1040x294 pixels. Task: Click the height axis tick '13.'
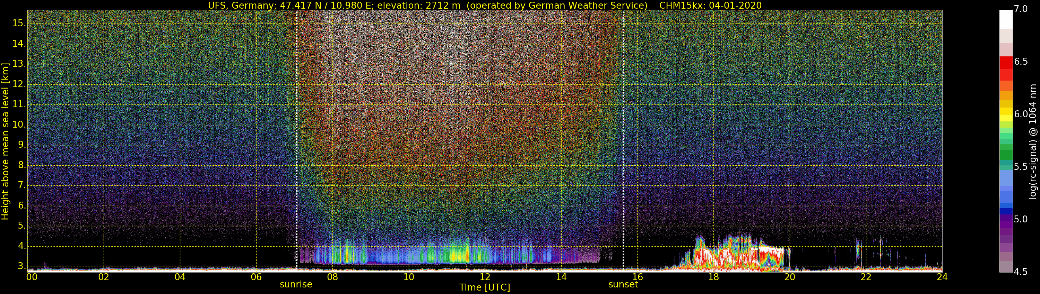point(19,64)
